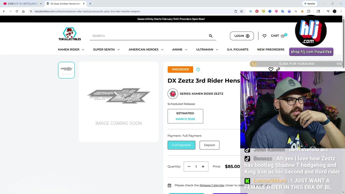Reload the page
This screenshot has width=345, height=194.
[x=17, y=11]
